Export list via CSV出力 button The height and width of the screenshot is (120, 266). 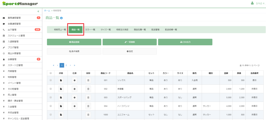[x=185, y=42]
